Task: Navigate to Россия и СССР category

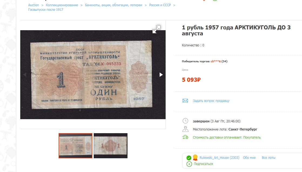Action: 160,5
